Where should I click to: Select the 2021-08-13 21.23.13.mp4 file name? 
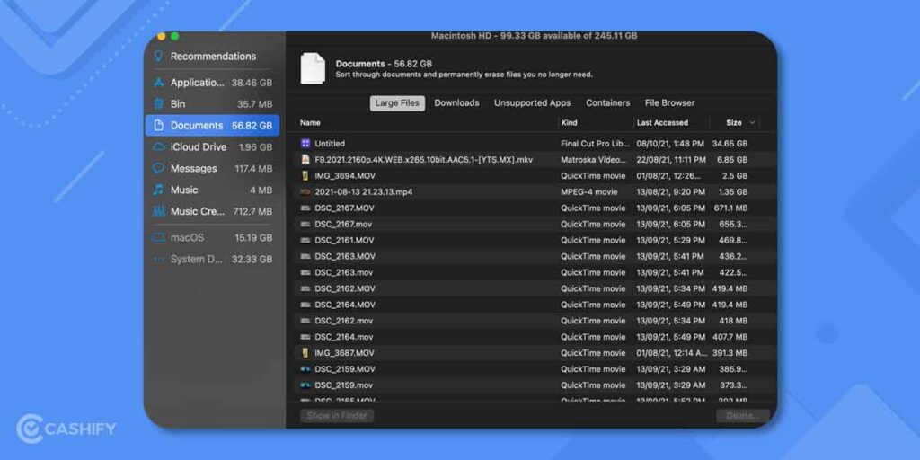(x=363, y=192)
